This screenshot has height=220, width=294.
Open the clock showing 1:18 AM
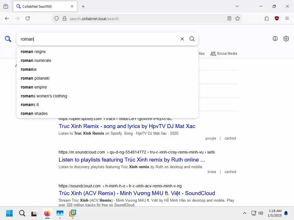[275, 213]
